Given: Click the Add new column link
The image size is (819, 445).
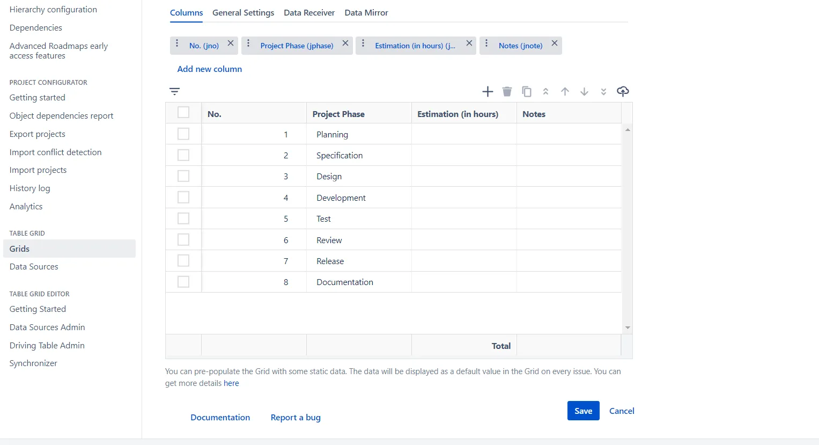Looking at the screenshot, I should tap(209, 69).
